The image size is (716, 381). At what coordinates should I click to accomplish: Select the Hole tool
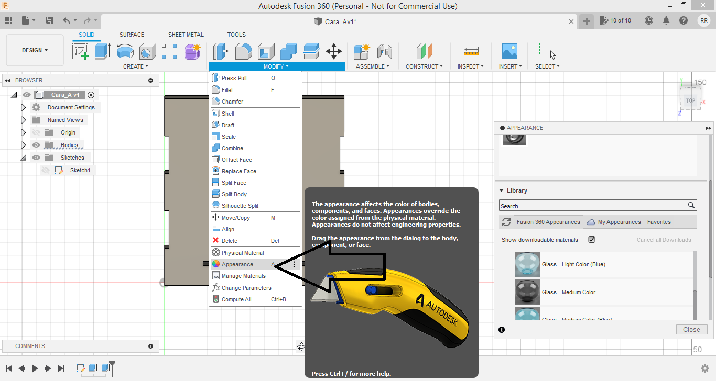click(x=147, y=51)
